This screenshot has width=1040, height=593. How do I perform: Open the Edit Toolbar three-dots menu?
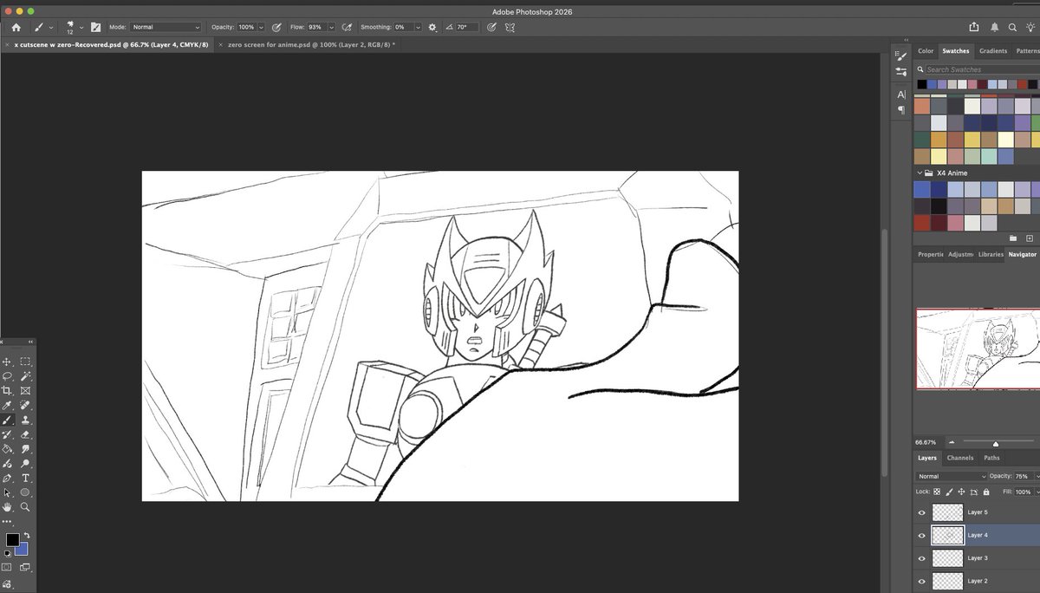[x=7, y=522]
